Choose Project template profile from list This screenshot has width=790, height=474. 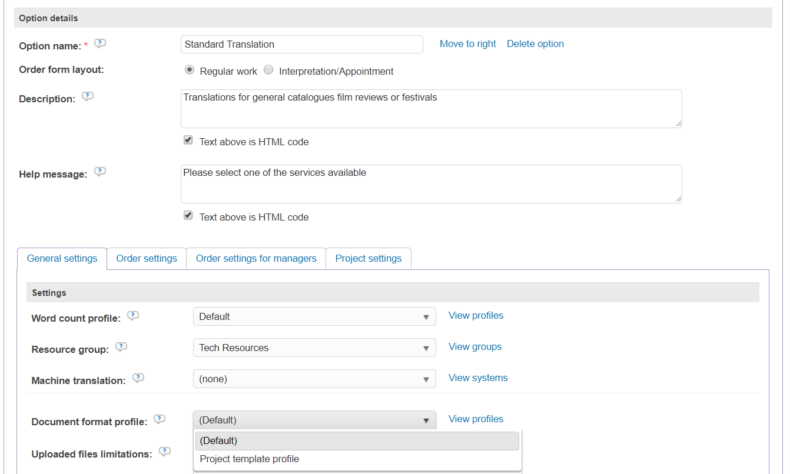250,459
